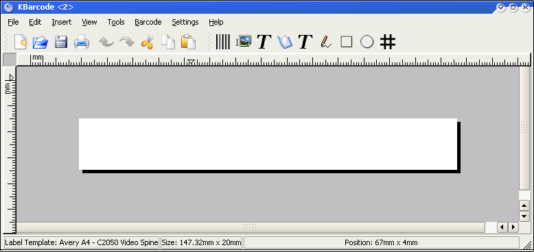
Task: Open the Settings menu
Action: 185,22
